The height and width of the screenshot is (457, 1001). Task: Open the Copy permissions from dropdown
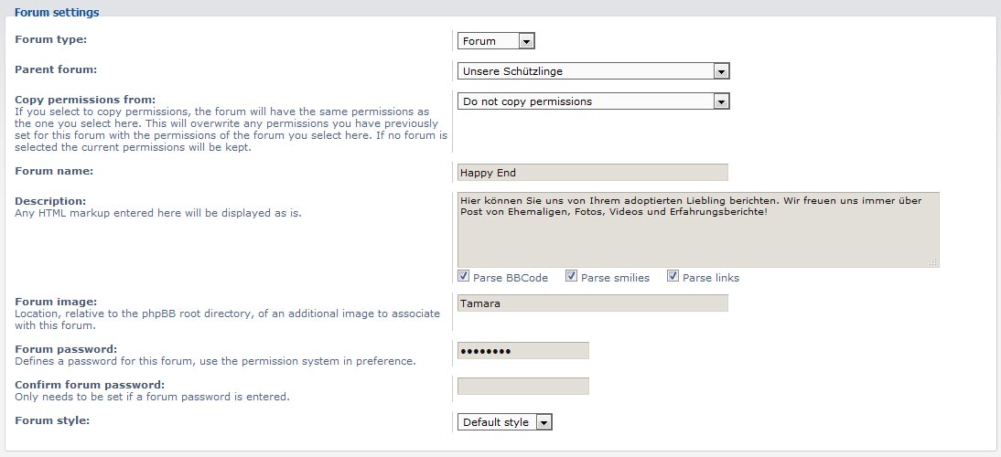click(x=593, y=101)
